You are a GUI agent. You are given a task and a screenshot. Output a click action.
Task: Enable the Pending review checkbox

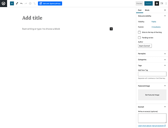coord(139,37)
